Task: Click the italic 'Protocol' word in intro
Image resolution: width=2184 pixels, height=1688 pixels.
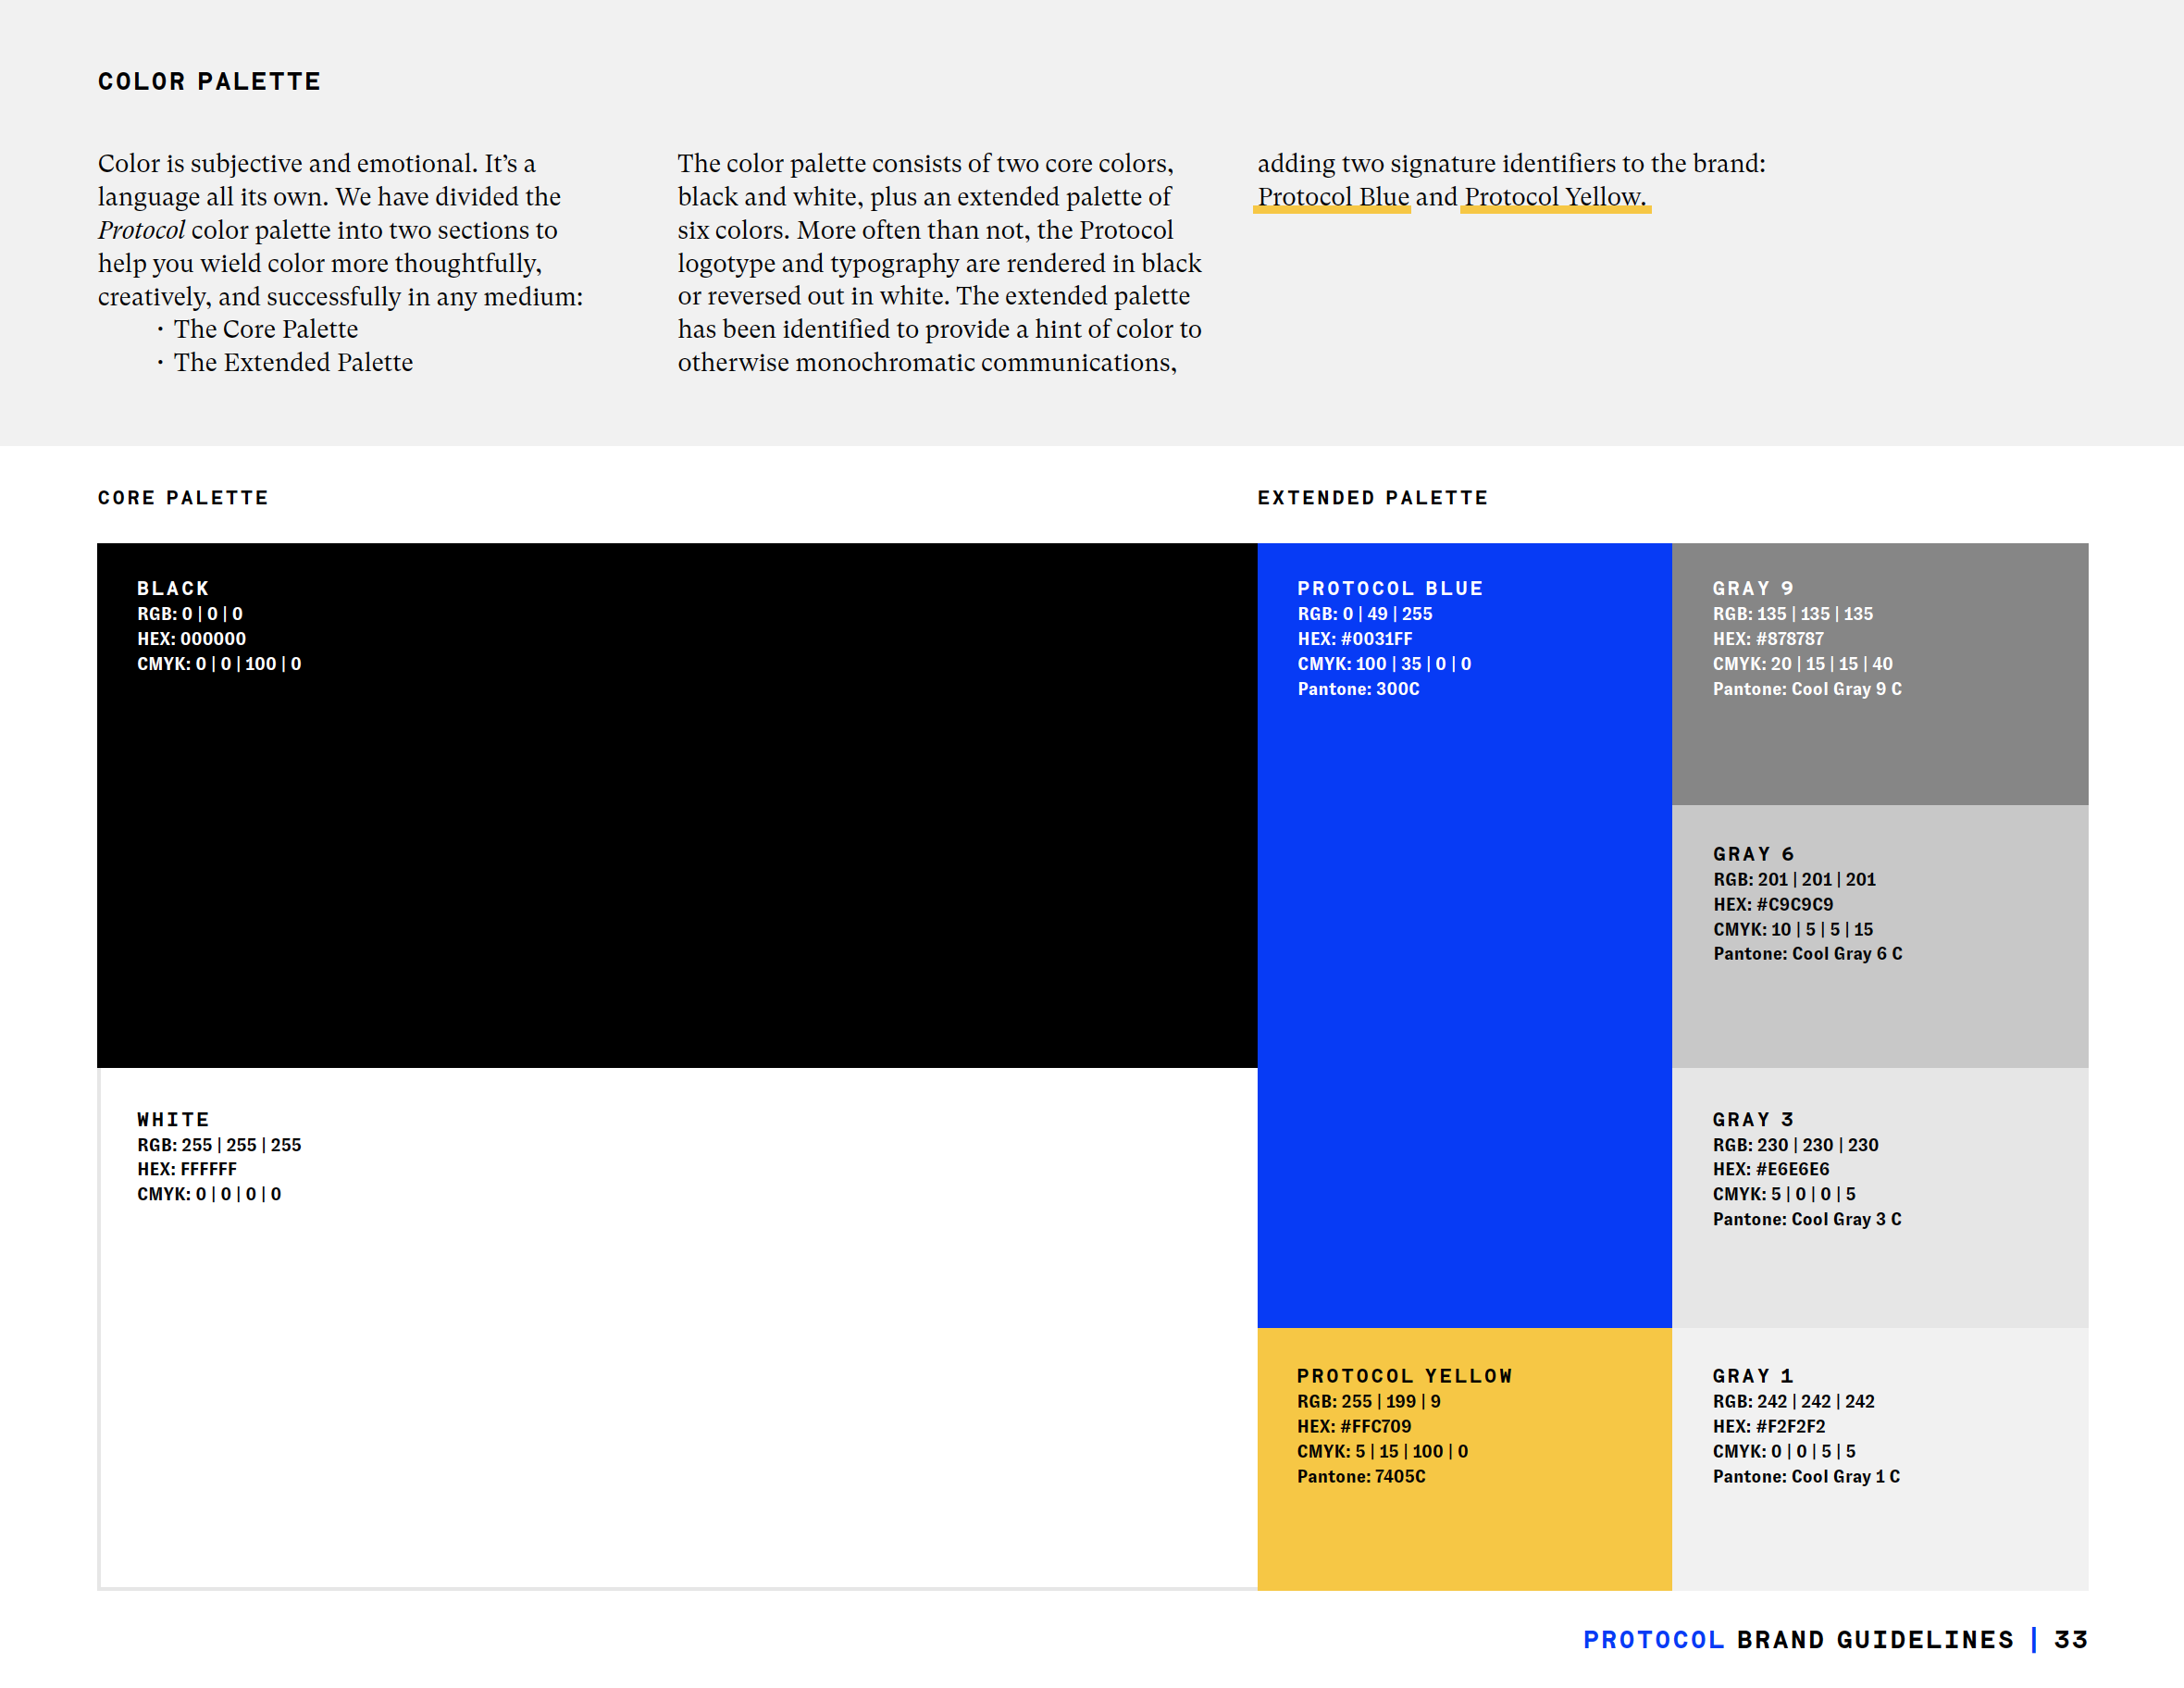Action: [x=141, y=230]
